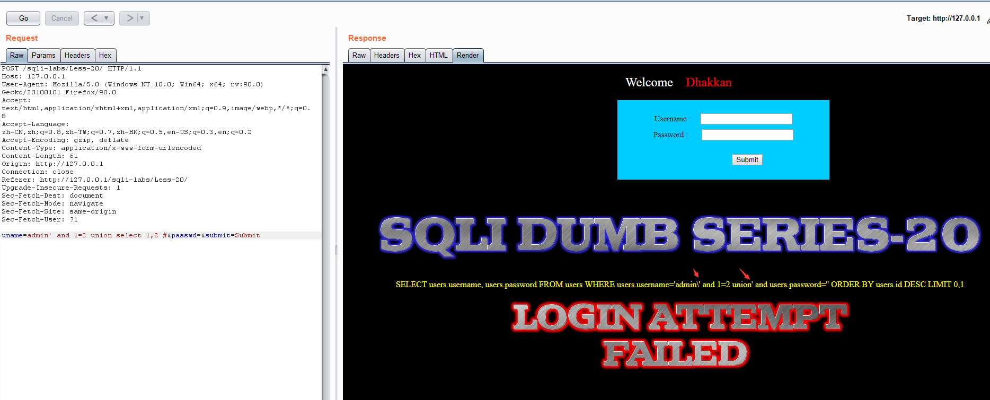Open the Response Headers tab
This screenshot has height=400, width=990.
[387, 55]
